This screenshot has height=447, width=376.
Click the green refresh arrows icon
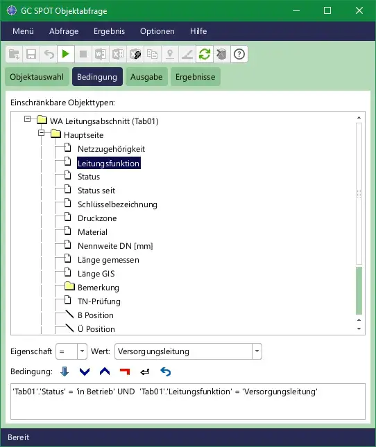[x=204, y=54]
